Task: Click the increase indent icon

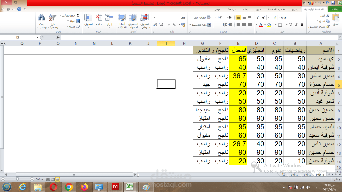Action: 225,25
